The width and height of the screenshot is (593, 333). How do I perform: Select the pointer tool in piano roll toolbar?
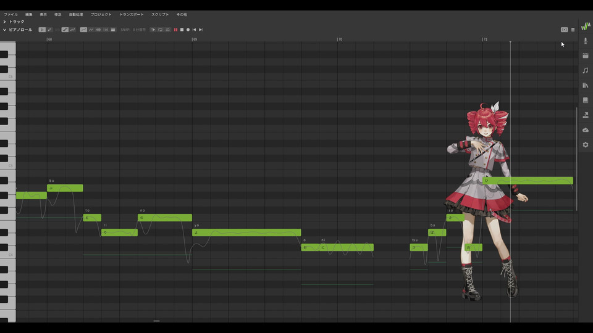[42, 30]
